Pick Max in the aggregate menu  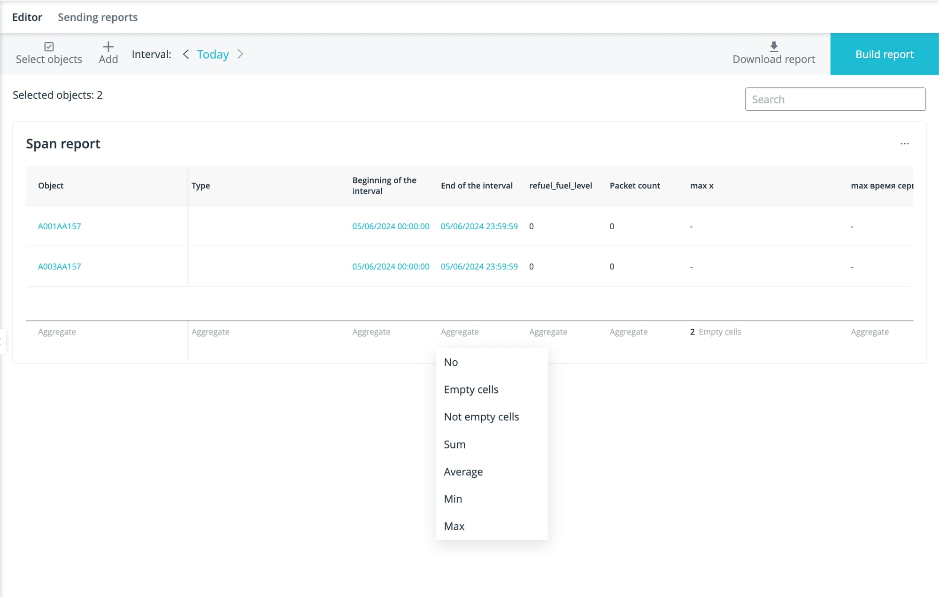(454, 526)
